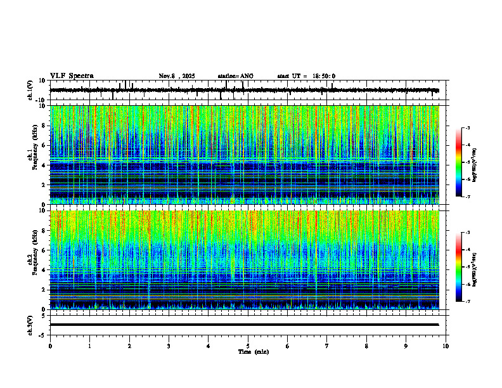Click the time axis tick label "5"
Image resolution: width=502 pixels, height=388 pixels.
click(248, 346)
